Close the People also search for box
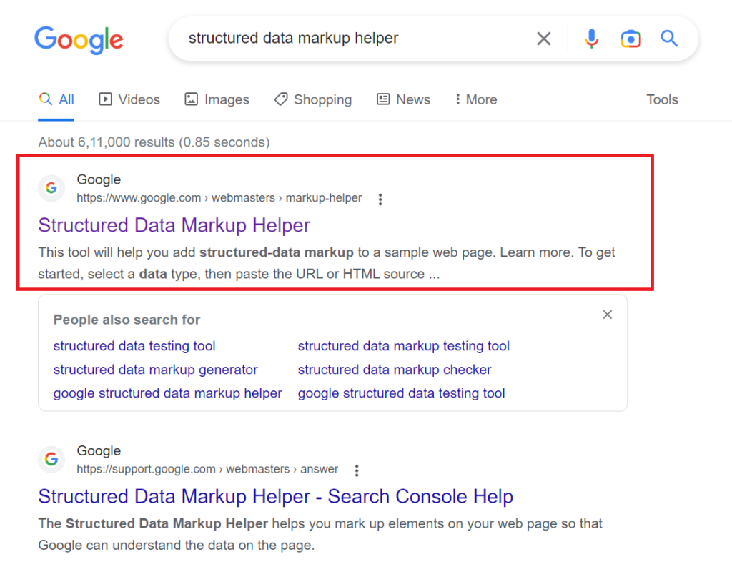 tap(608, 315)
